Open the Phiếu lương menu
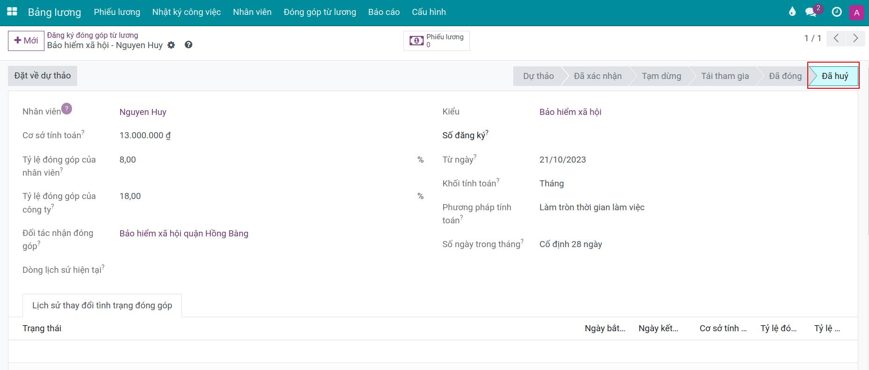 pos(117,12)
